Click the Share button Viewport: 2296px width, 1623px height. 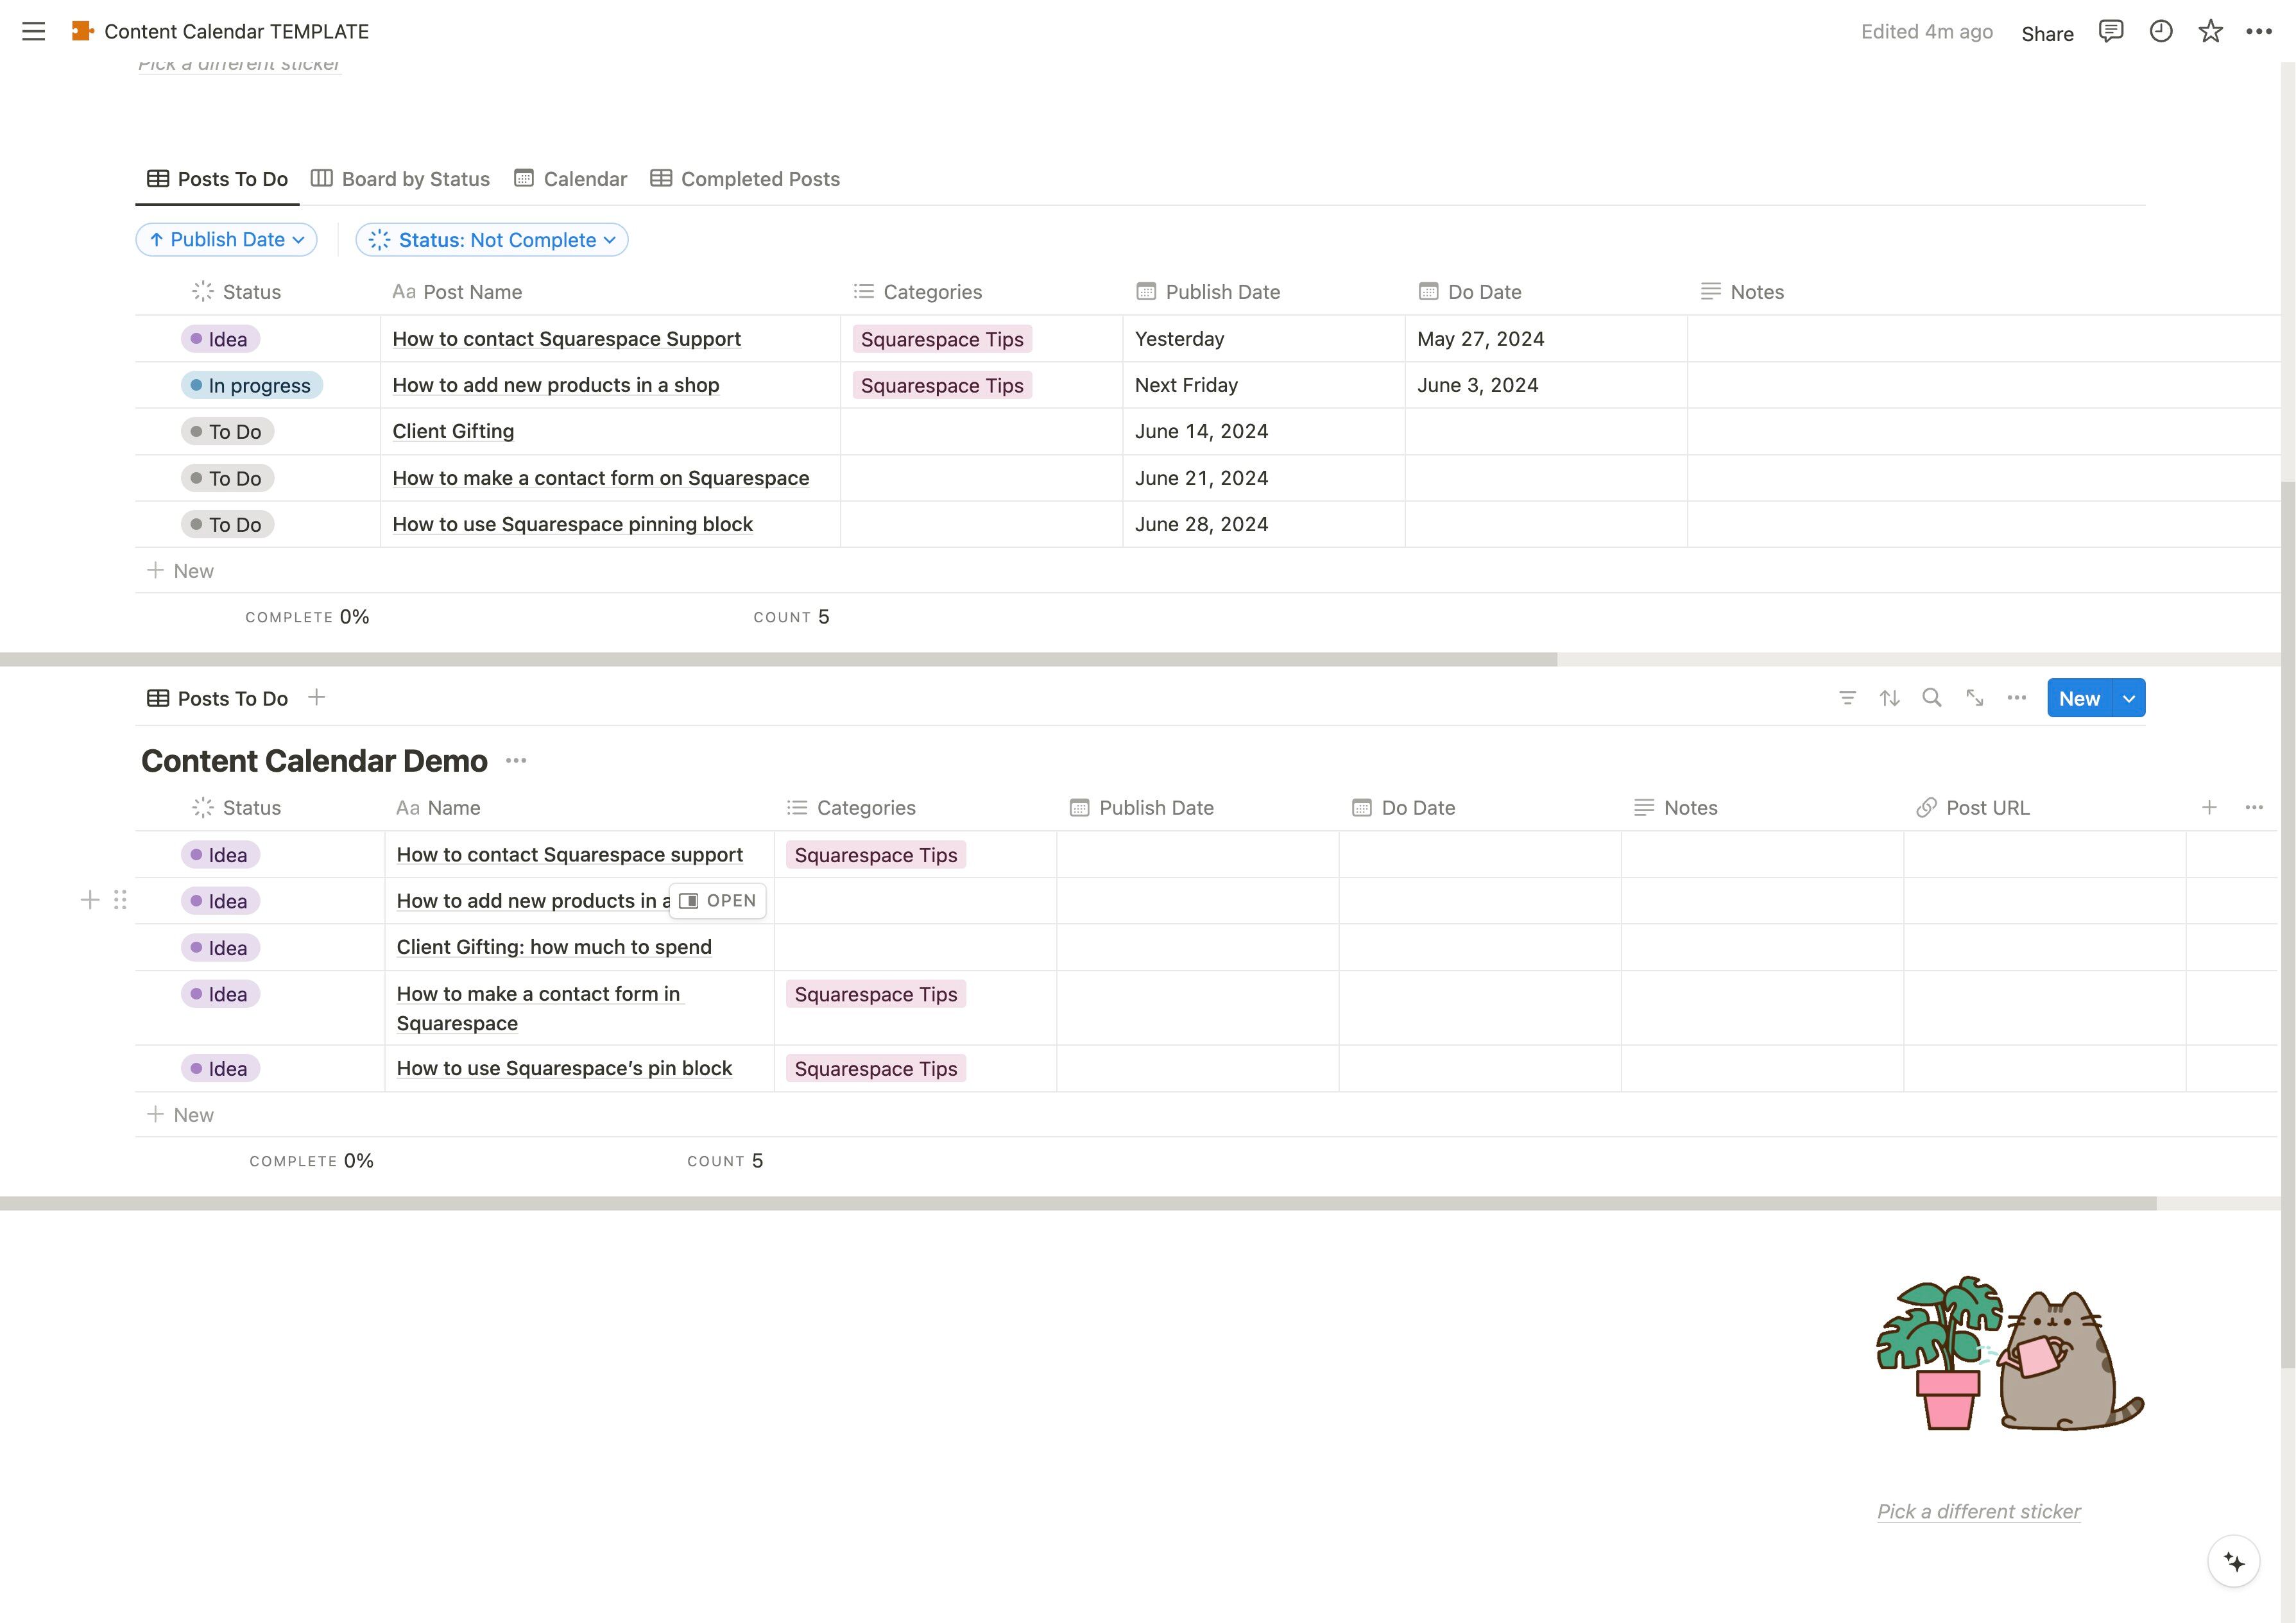point(2047,34)
